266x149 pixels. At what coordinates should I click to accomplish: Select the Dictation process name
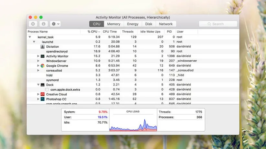point(52,47)
